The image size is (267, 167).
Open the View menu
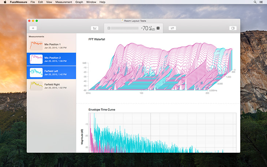[x=49, y=2]
